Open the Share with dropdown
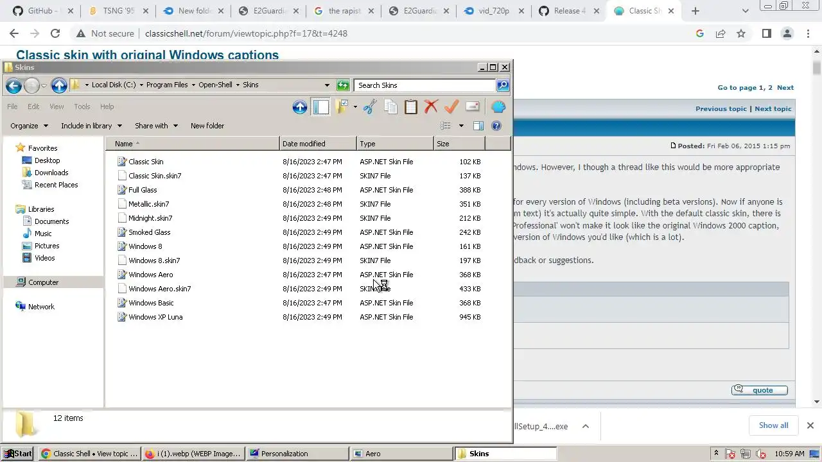This screenshot has width=822, height=462. click(x=156, y=126)
